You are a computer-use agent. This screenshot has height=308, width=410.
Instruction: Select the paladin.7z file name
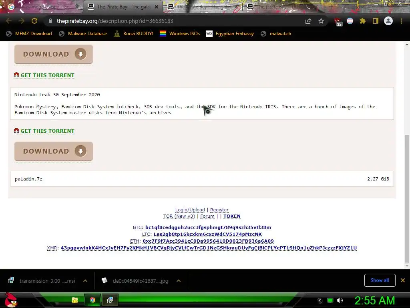pos(28,179)
